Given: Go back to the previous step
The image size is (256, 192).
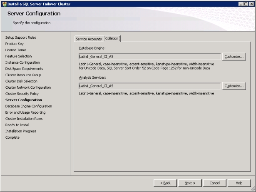Looking at the screenshot, I should (x=165, y=183).
